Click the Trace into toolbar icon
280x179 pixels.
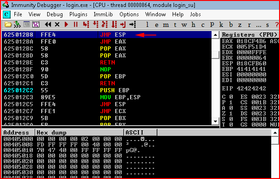[x=105, y=24]
